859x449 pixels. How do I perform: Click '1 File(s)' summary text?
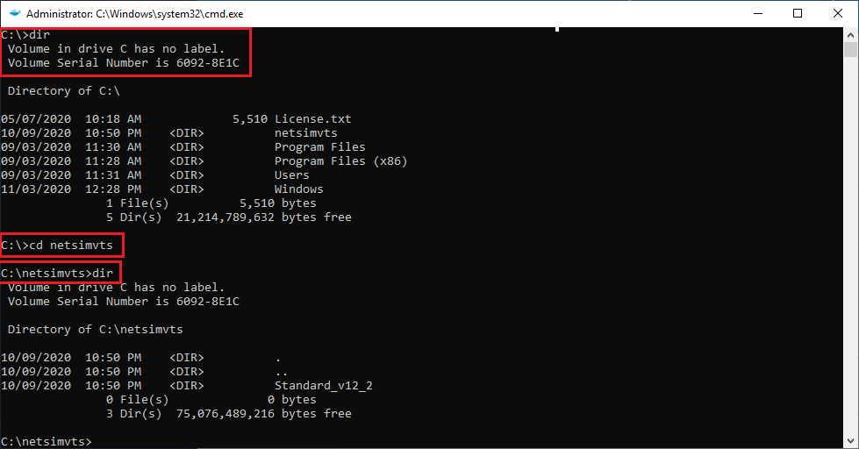click(137, 203)
